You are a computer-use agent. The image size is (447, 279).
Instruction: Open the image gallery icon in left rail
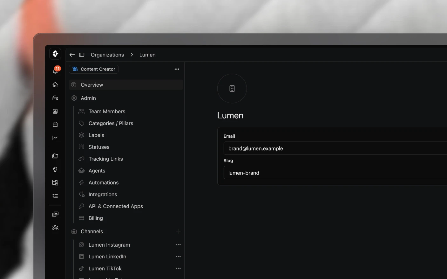[55, 111]
